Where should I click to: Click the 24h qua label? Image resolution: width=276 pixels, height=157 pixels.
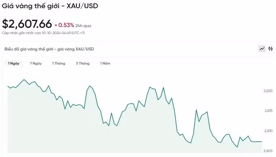tap(82, 26)
